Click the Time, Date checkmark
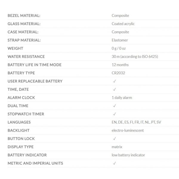 pos(114,89)
